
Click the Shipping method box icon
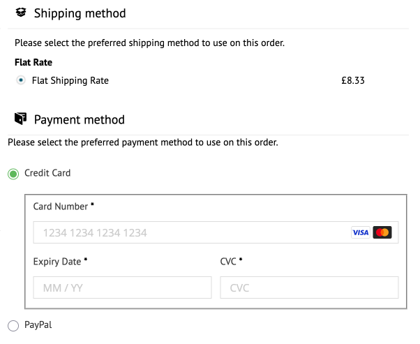[21, 13]
